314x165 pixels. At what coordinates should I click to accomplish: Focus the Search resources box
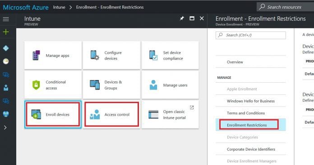[x=286, y=7]
